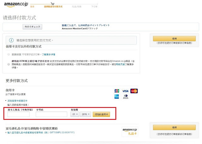Open the 2,000円分ポイントプレゼント promotion link
This screenshot has width=202, height=144.
(86, 25)
